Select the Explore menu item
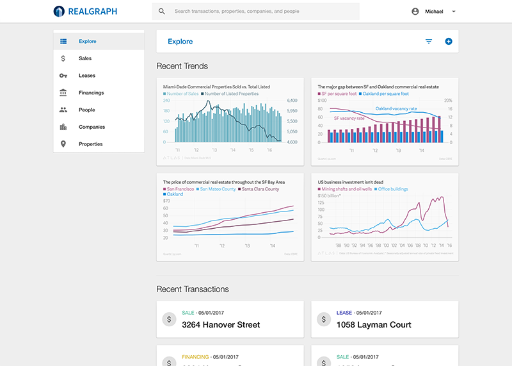 click(88, 42)
